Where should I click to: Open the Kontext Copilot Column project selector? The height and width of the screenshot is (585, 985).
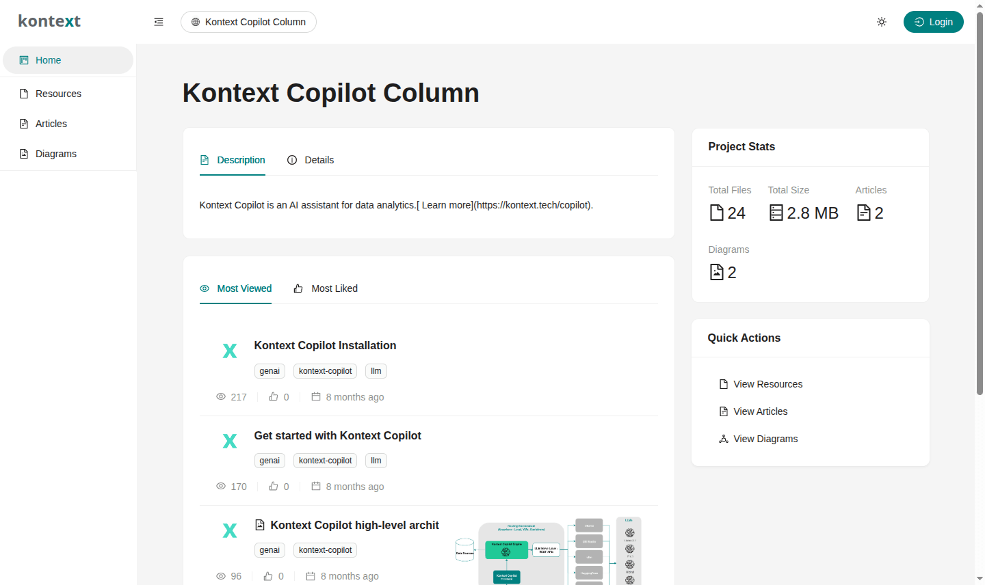click(248, 22)
